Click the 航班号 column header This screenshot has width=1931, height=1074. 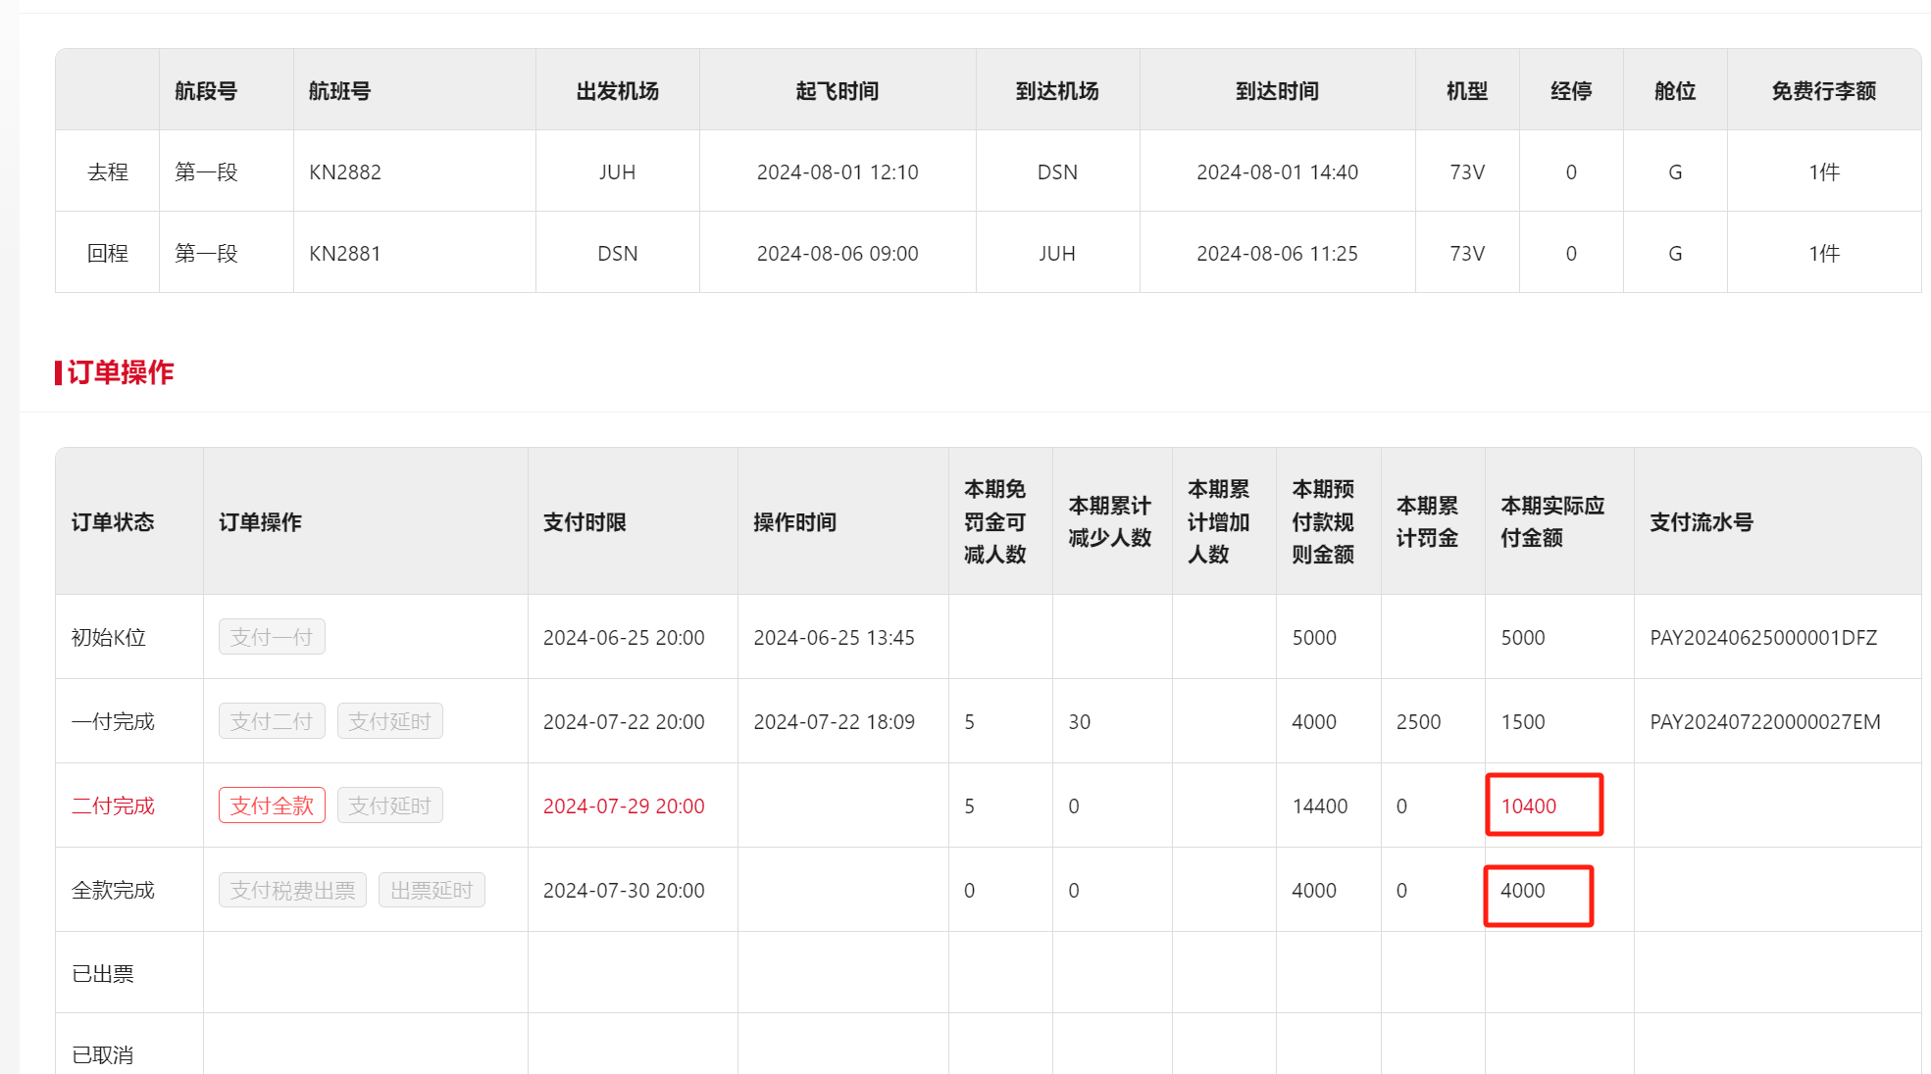click(339, 91)
